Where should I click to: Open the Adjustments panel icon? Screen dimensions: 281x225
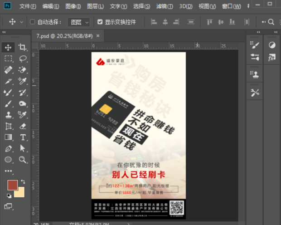[x=272, y=45]
